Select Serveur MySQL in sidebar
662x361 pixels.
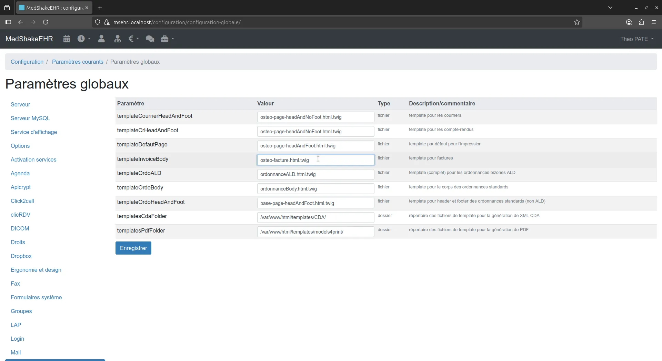point(30,118)
